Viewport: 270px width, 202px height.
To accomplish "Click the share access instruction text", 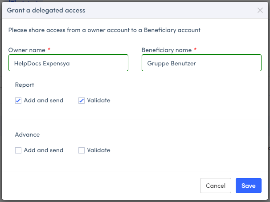I will 104,30.
